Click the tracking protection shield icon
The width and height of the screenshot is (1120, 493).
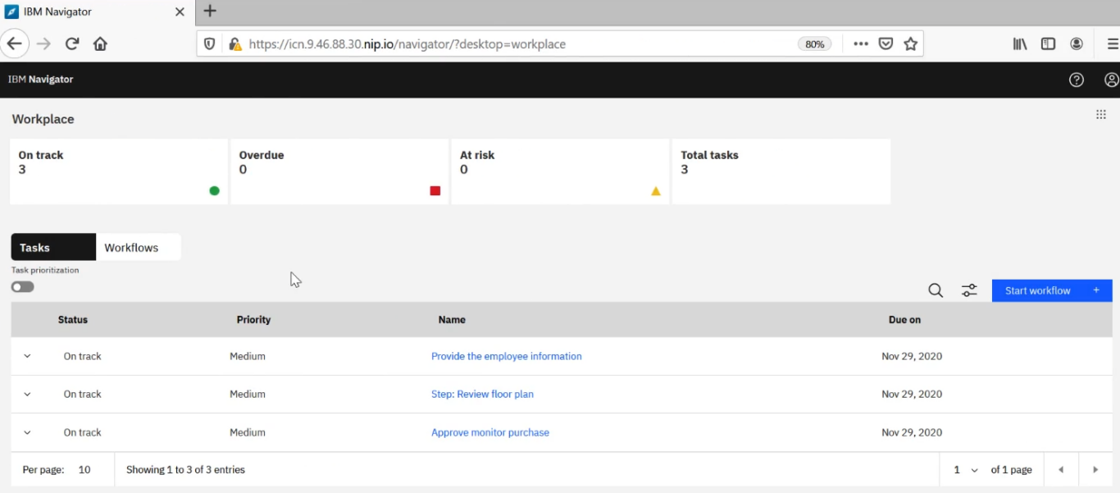tap(210, 44)
